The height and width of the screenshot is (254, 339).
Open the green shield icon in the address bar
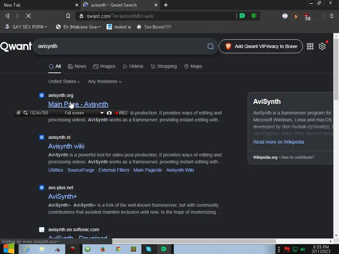pos(254,16)
